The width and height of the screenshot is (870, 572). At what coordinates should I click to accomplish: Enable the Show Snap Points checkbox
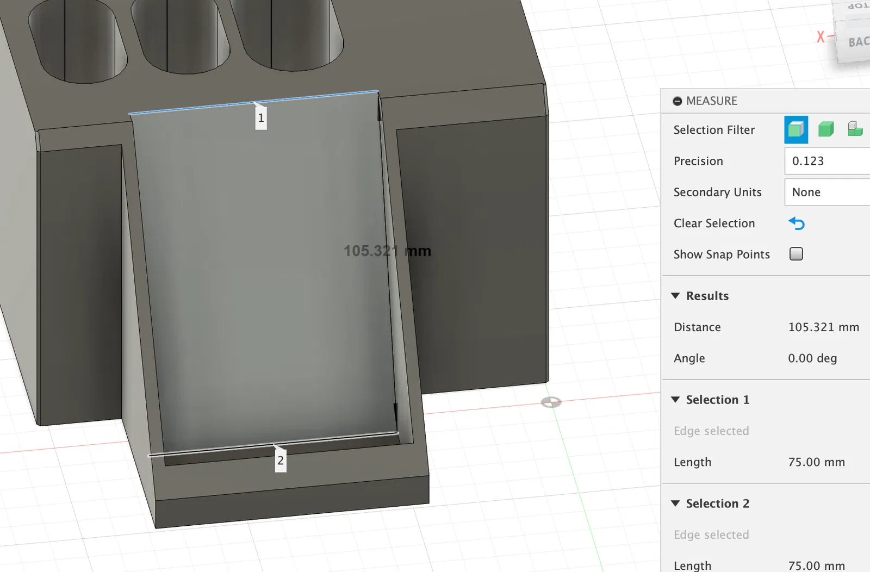click(x=796, y=254)
